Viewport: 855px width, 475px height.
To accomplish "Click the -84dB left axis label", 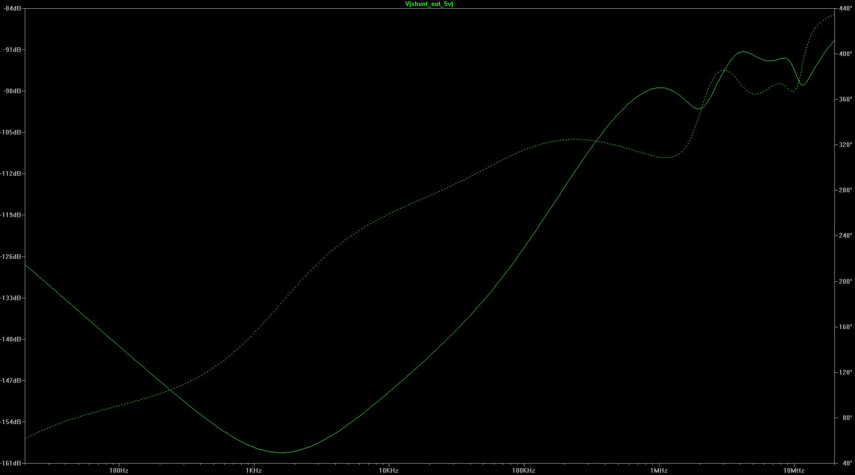I will pyautogui.click(x=12, y=8).
